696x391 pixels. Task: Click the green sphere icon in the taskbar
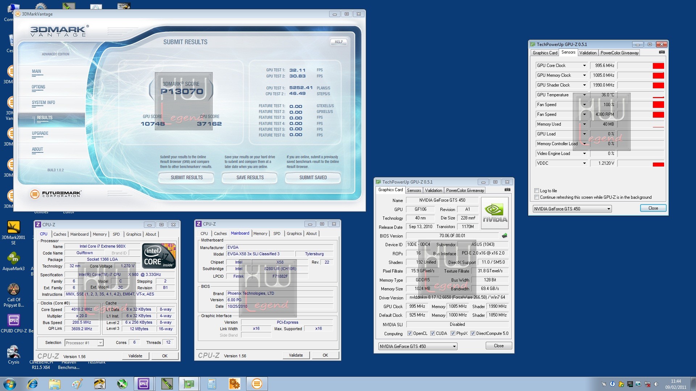click(x=122, y=384)
